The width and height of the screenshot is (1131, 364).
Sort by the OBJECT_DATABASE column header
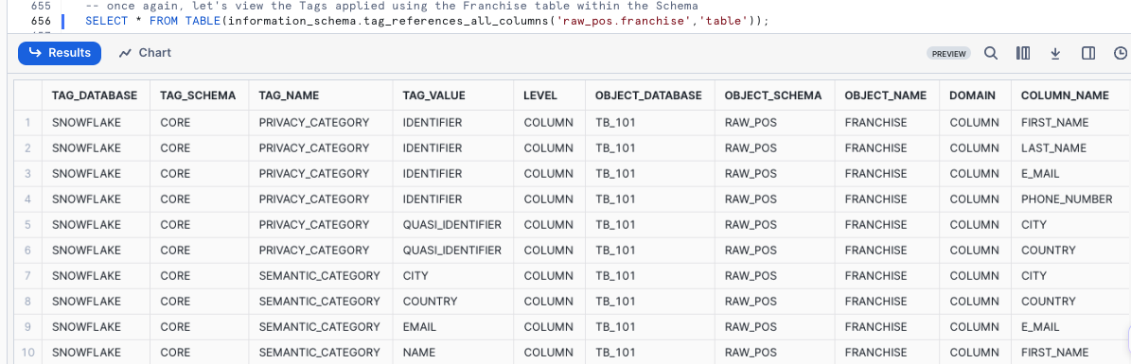pyautogui.click(x=648, y=95)
